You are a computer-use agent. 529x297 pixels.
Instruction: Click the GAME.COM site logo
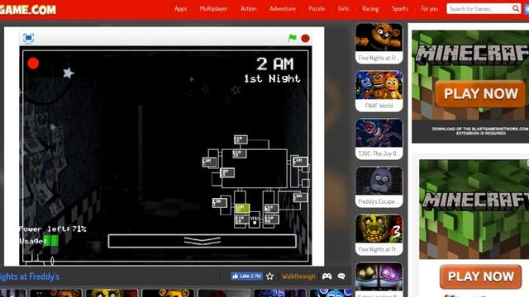28,9
